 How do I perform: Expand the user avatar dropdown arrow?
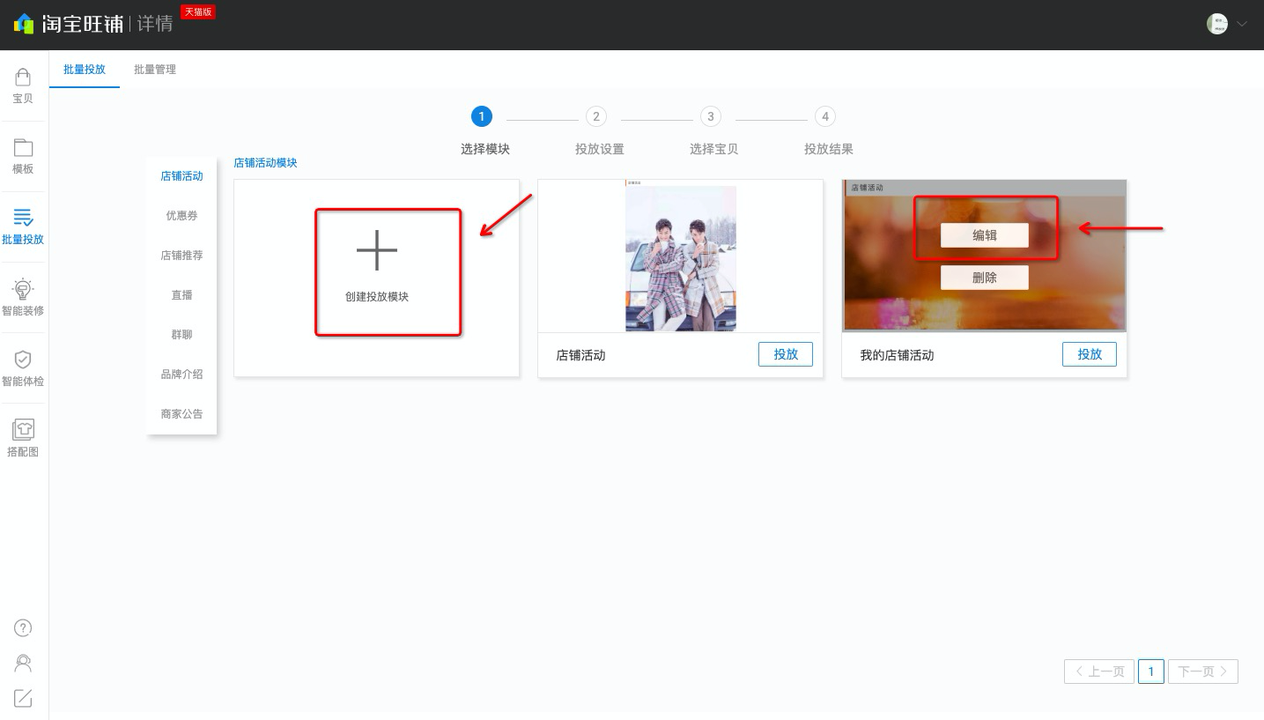pos(1243,24)
